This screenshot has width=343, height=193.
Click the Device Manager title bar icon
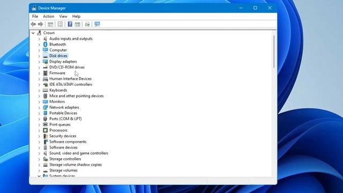34,8
